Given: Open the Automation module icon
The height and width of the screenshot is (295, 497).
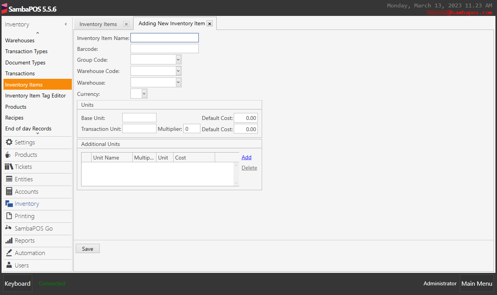Looking at the screenshot, I should click(9, 253).
